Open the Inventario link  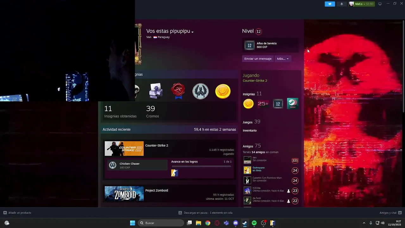point(250,130)
